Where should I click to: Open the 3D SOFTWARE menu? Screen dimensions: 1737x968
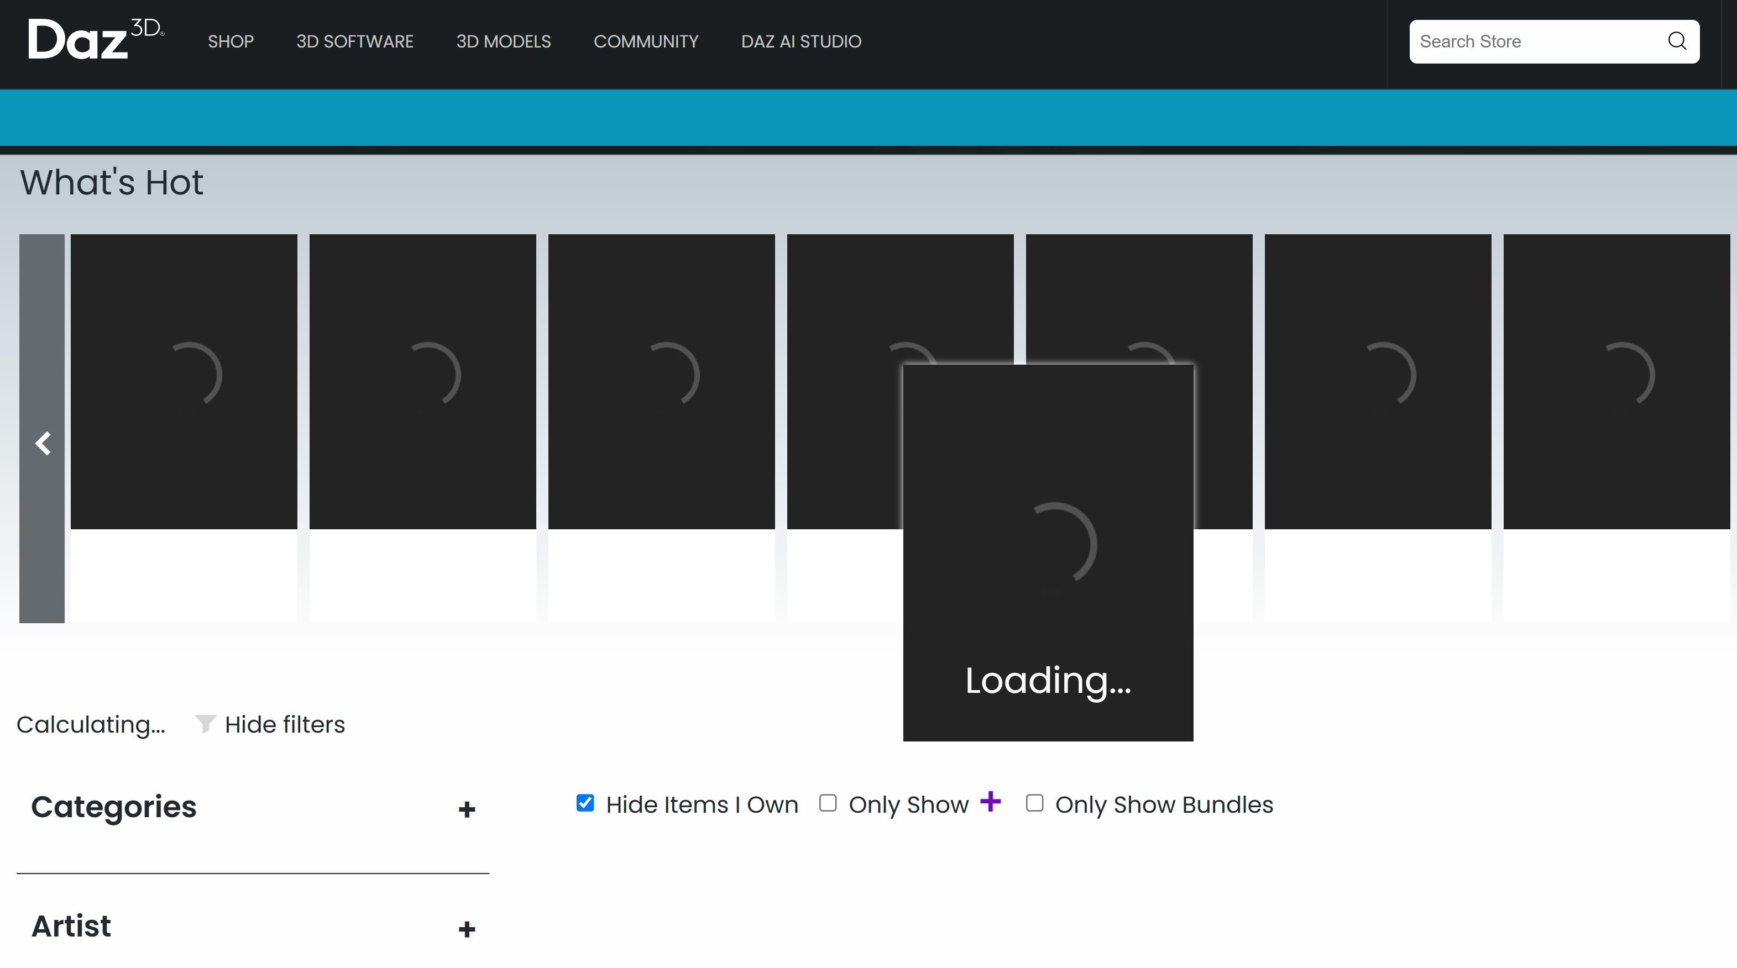[355, 42]
